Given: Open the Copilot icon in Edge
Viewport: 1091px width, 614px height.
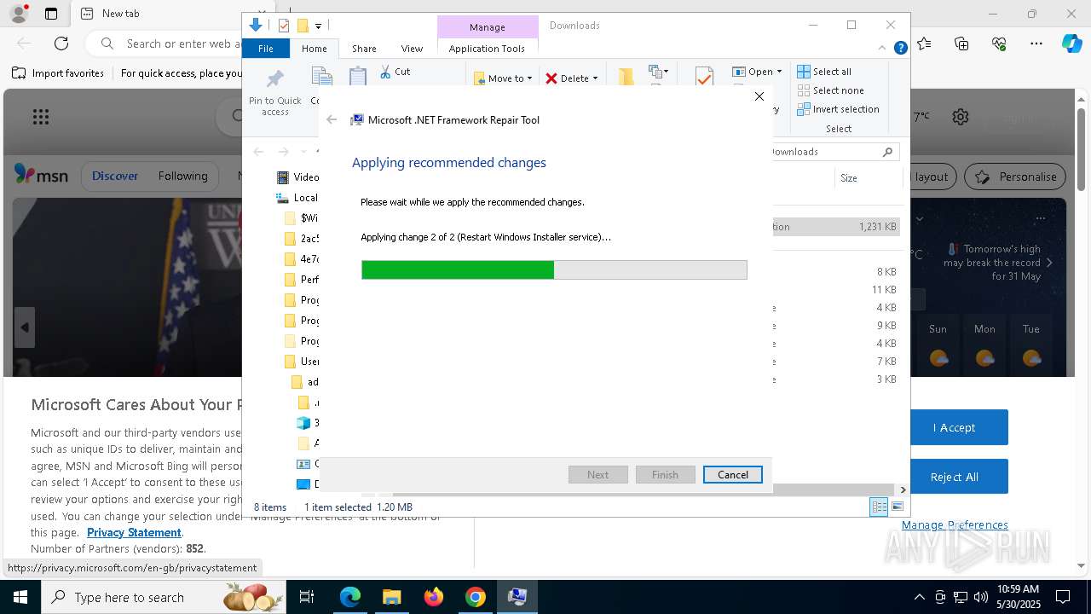Looking at the screenshot, I should (x=1072, y=43).
